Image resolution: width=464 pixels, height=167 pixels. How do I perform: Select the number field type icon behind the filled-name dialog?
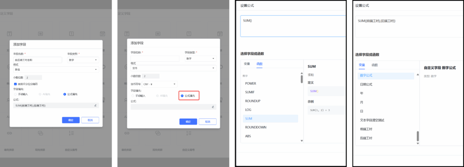coord(71,33)
